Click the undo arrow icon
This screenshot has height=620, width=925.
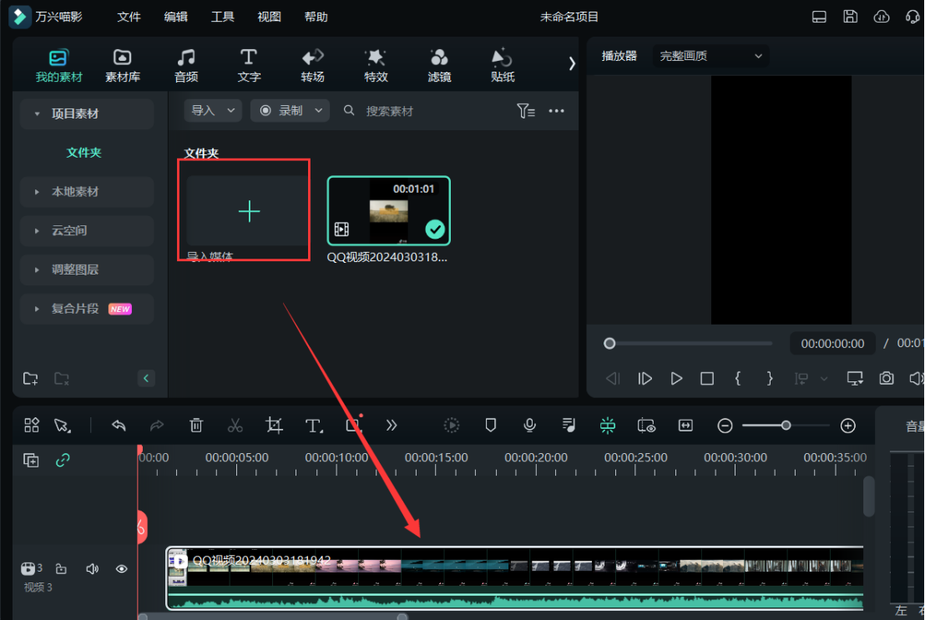click(119, 426)
